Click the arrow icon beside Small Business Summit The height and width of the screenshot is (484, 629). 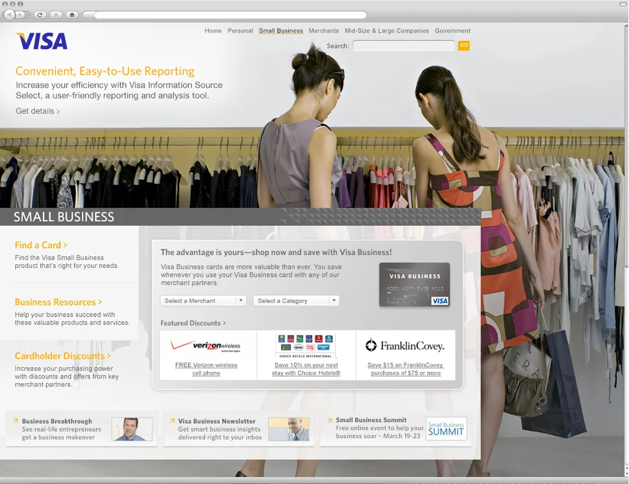click(330, 421)
